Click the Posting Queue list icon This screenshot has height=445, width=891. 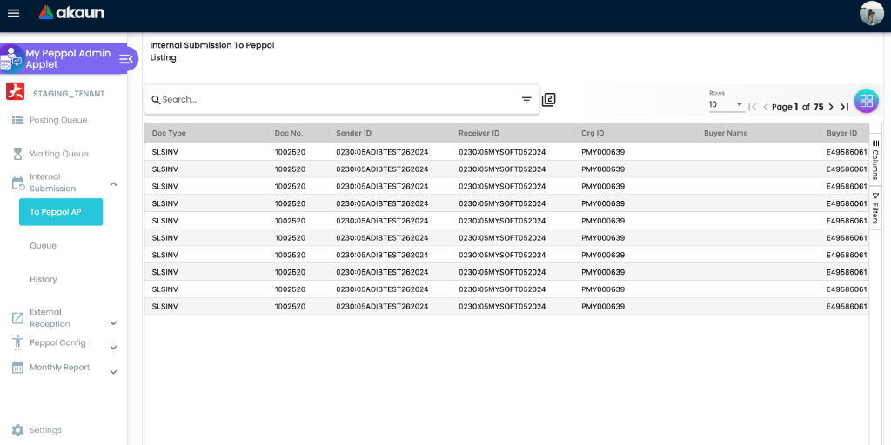17,120
